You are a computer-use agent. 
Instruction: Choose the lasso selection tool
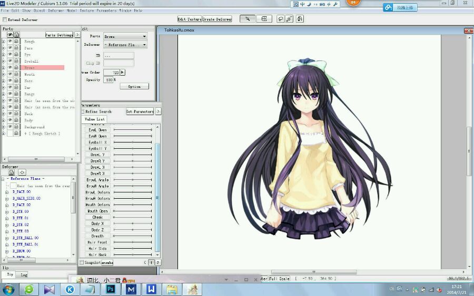(x=281, y=19)
